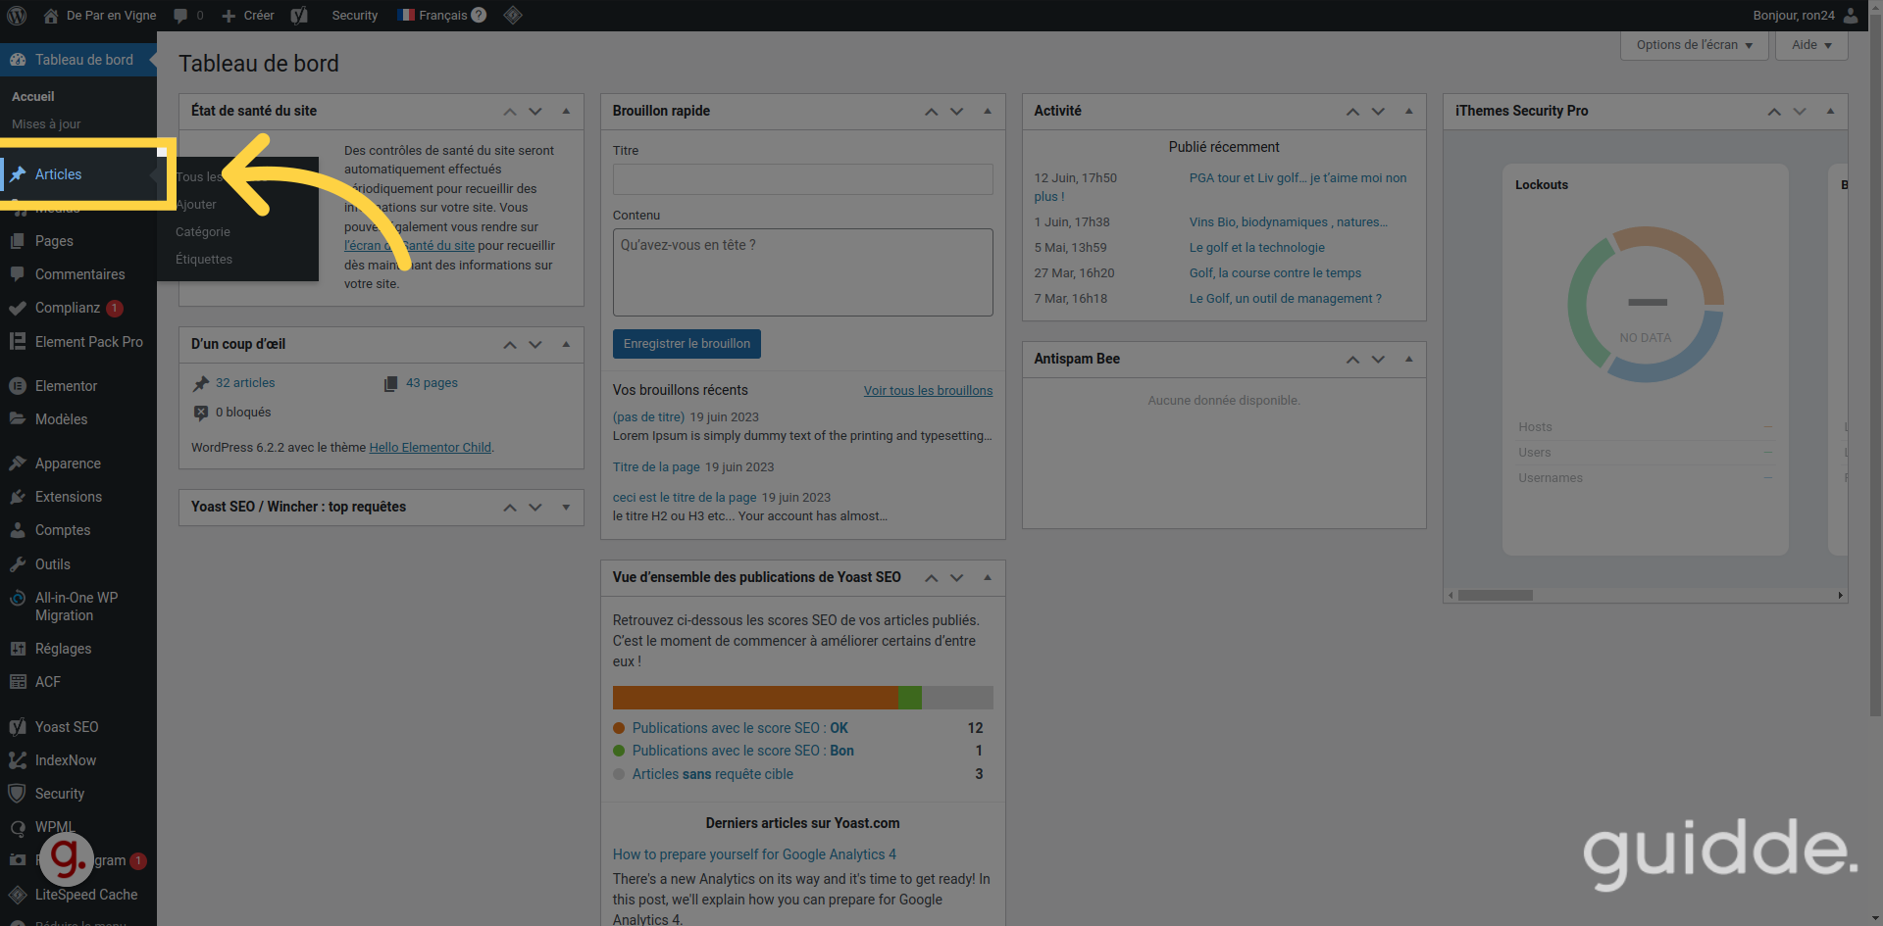The width and height of the screenshot is (1883, 926).
Task: Collapse the Antispam Bee panel
Action: pyautogui.click(x=1408, y=360)
